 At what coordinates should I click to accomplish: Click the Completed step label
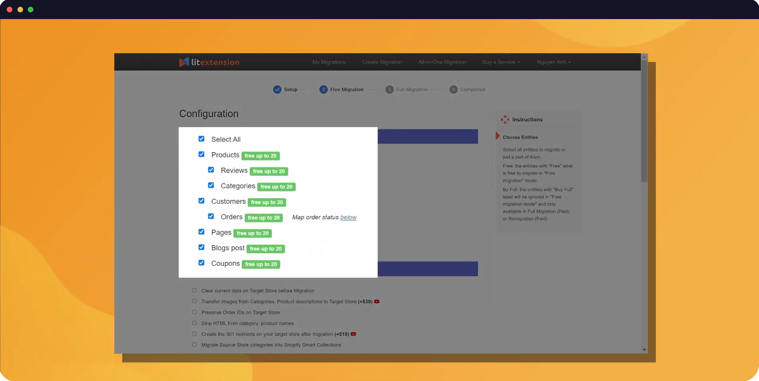tap(473, 89)
